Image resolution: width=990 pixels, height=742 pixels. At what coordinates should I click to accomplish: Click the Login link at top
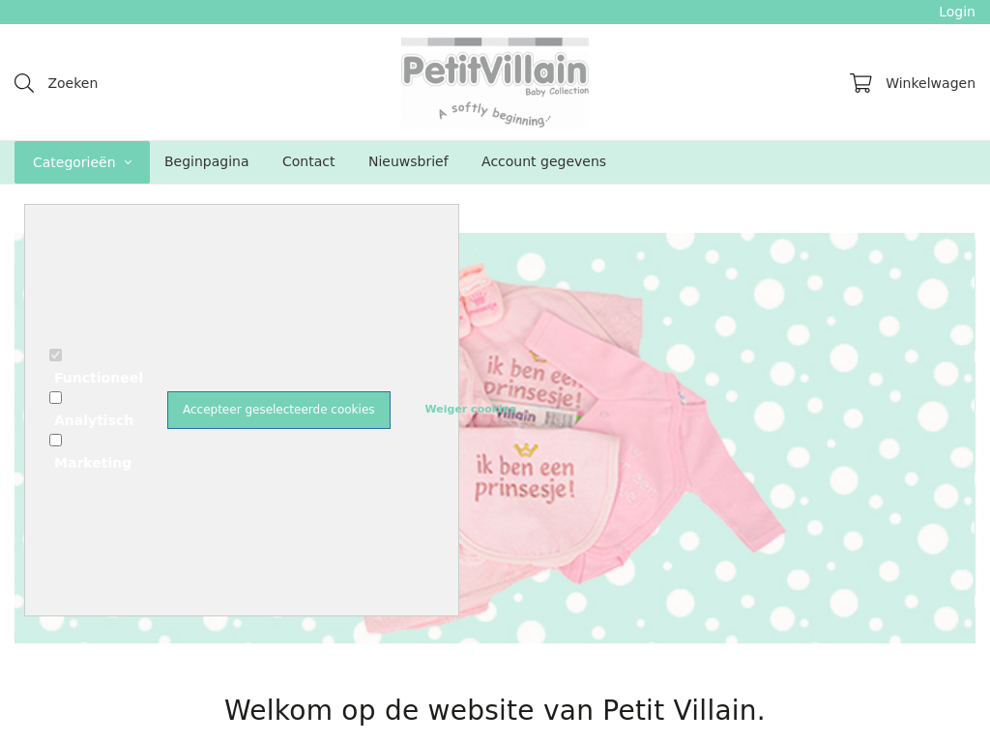tap(956, 12)
